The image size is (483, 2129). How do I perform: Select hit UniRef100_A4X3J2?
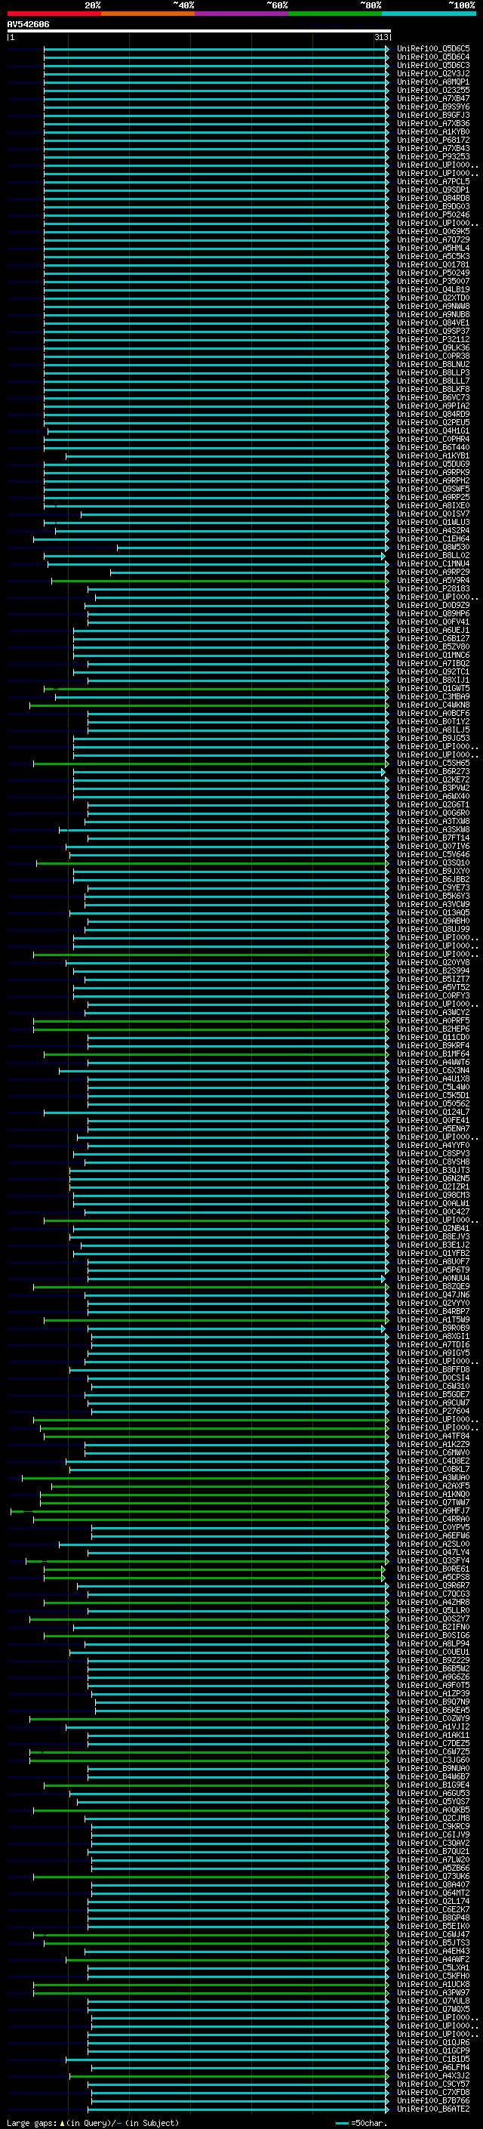[x=432, y=2076]
